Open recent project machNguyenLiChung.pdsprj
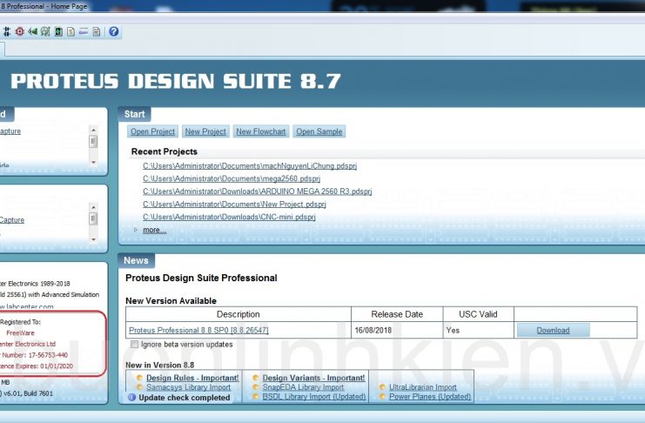645x423 pixels. click(x=250, y=166)
